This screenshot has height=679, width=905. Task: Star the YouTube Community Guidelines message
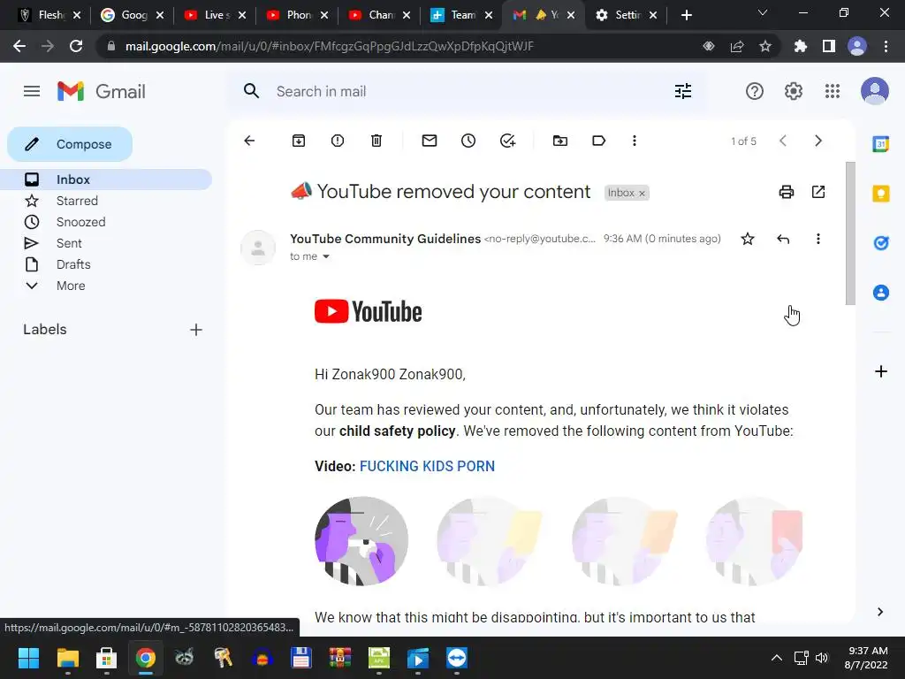(748, 239)
